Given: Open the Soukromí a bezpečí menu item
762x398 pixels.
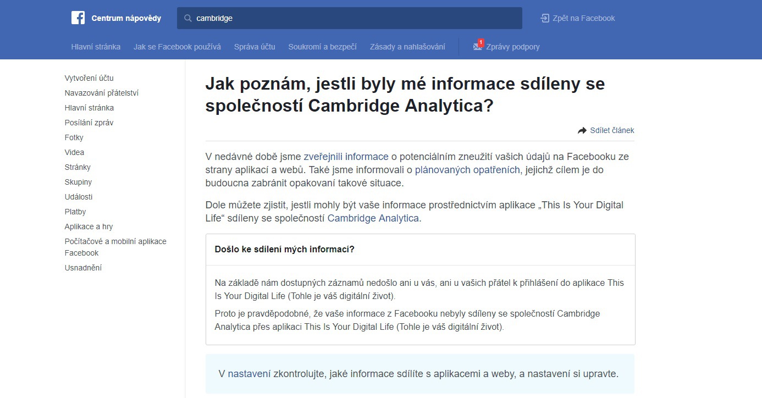Looking at the screenshot, I should [x=322, y=47].
